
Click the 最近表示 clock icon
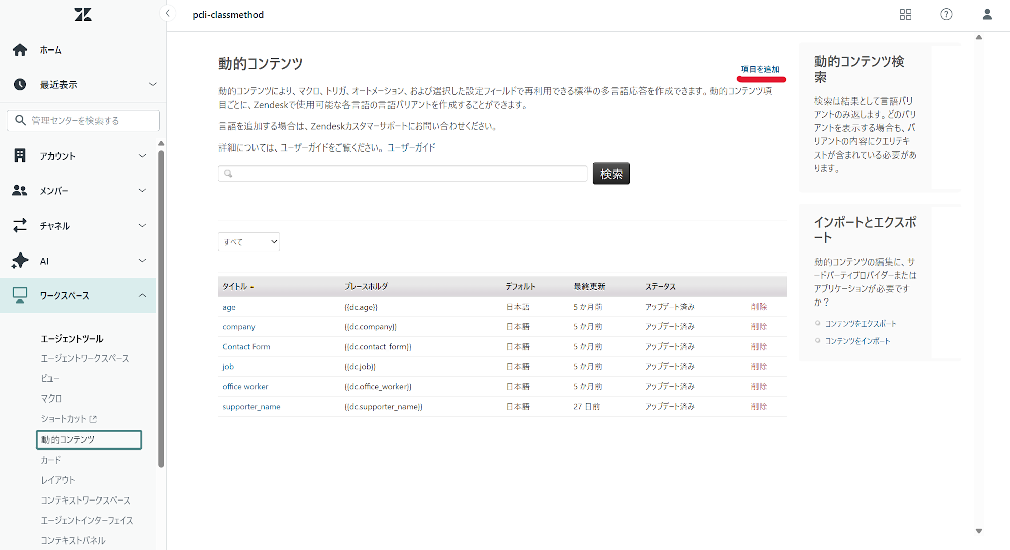pos(20,84)
